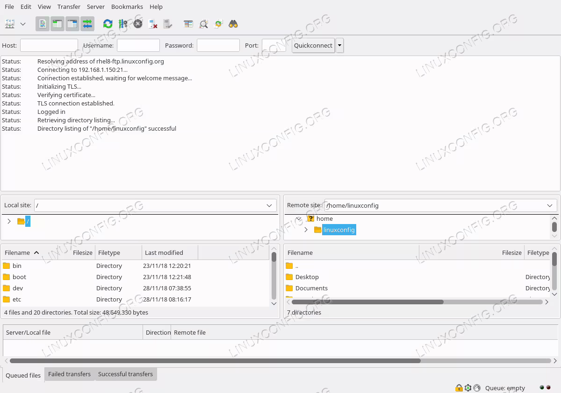Switch to the Successful transfers tab
561x393 pixels.
(125, 374)
